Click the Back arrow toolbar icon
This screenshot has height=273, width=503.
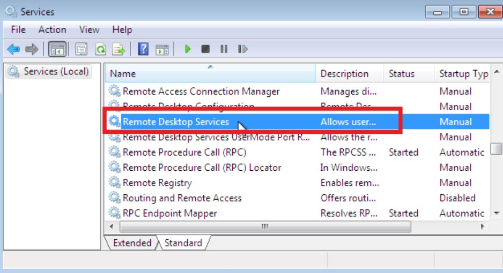tap(13, 49)
